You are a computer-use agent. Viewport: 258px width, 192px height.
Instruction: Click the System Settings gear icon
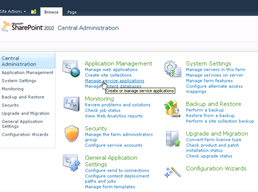click(172, 69)
